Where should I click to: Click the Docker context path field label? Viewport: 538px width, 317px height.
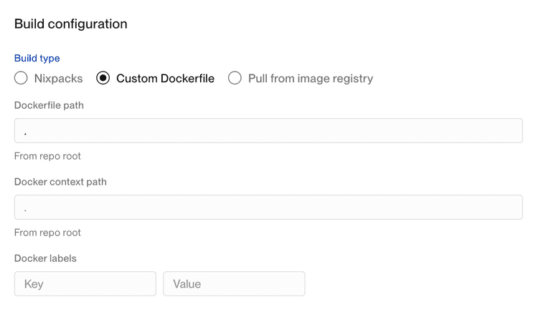tap(60, 182)
